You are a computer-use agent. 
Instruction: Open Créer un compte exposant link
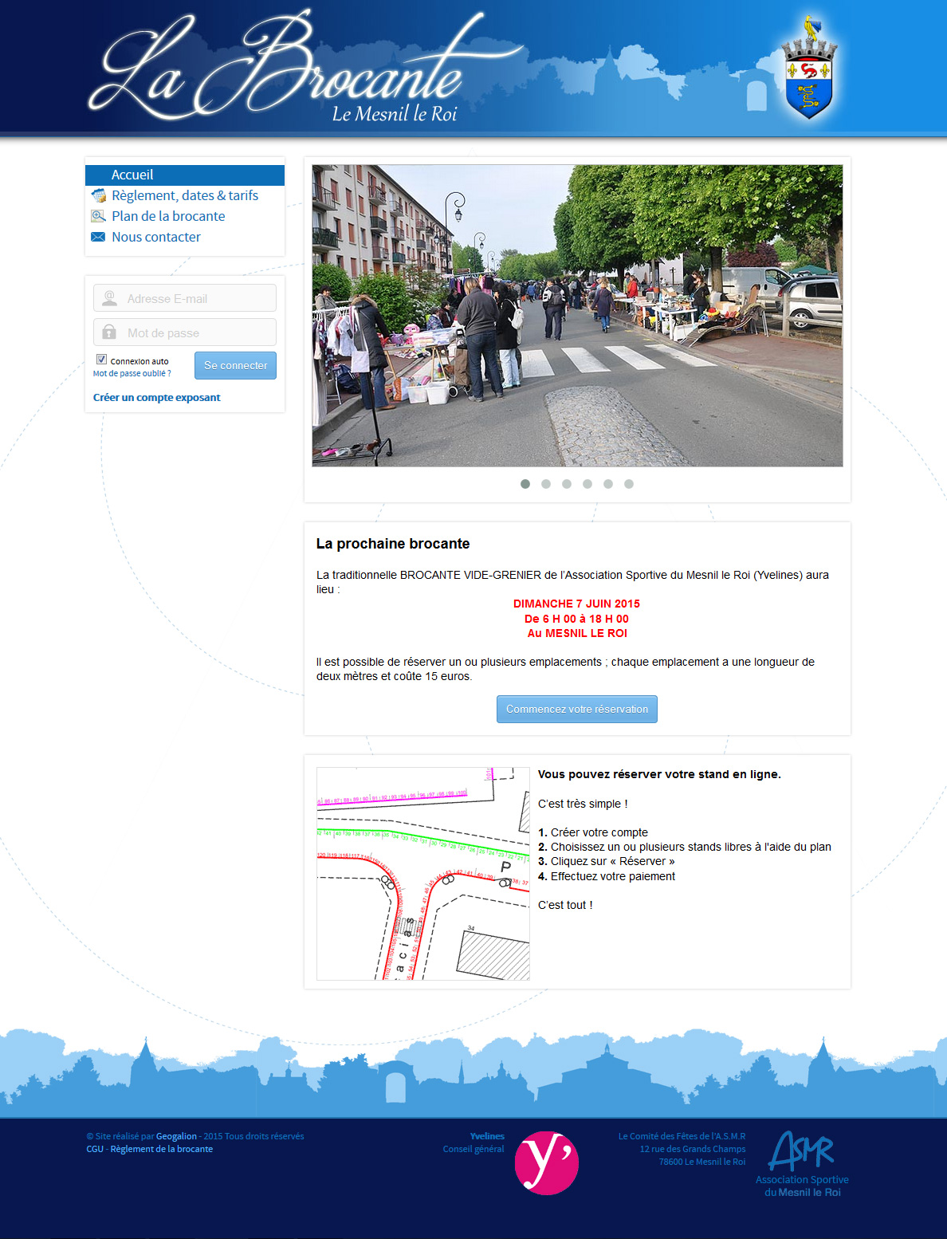pyautogui.click(x=156, y=397)
